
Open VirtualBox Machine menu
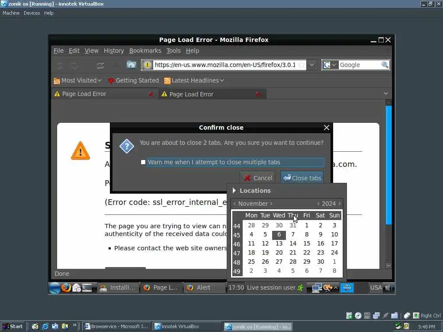[x=11, y=13]
